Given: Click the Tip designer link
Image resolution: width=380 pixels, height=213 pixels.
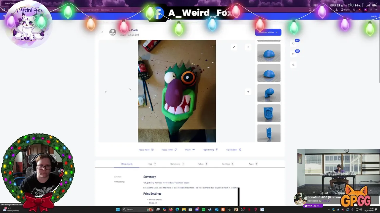Looking at the screenshot, I should (x=234, y=150).
